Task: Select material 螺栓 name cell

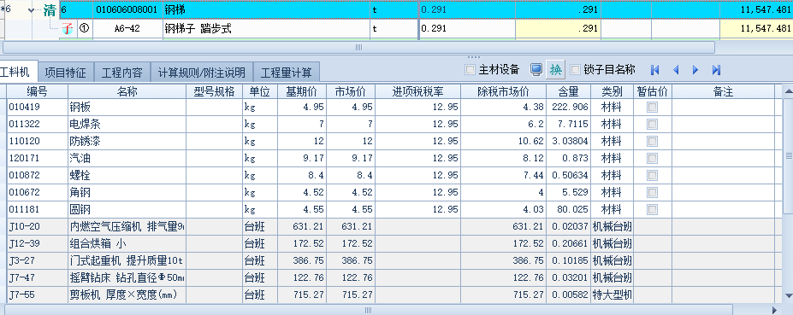Action: 127,175
